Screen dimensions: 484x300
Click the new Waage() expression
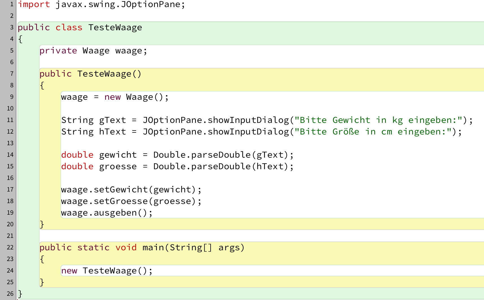pyautogui.click(x=136, y=97)
